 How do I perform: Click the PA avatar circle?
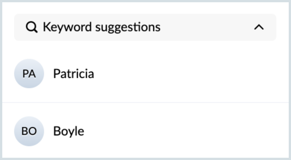pyautogui.click(x=29, y=74)
